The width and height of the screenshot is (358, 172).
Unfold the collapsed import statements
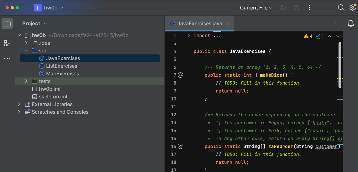coord(217,36)
